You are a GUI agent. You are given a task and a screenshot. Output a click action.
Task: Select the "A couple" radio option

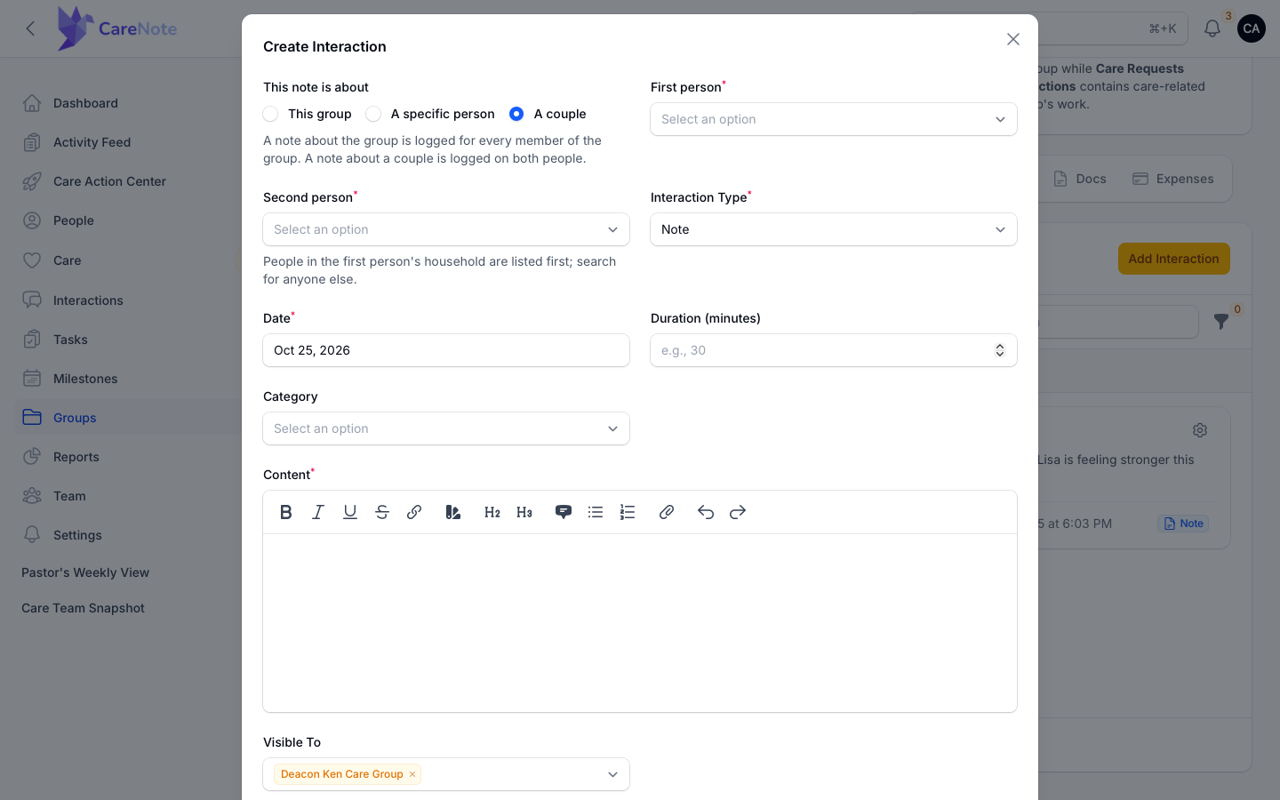click(x=516, y=114)
